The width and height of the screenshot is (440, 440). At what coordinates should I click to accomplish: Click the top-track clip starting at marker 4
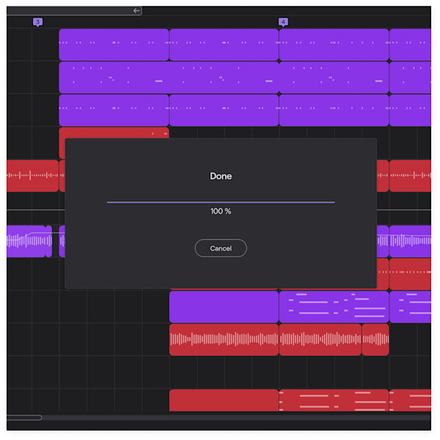pos(333,45)
